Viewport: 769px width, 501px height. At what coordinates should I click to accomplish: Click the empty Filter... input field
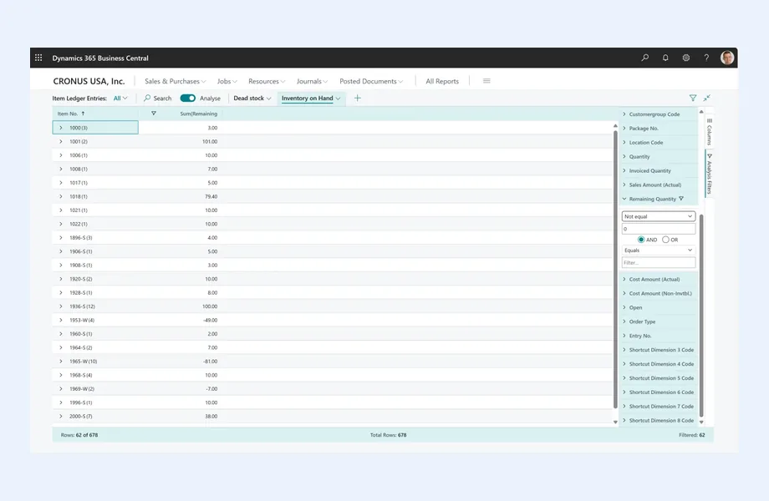pos(658,262)
